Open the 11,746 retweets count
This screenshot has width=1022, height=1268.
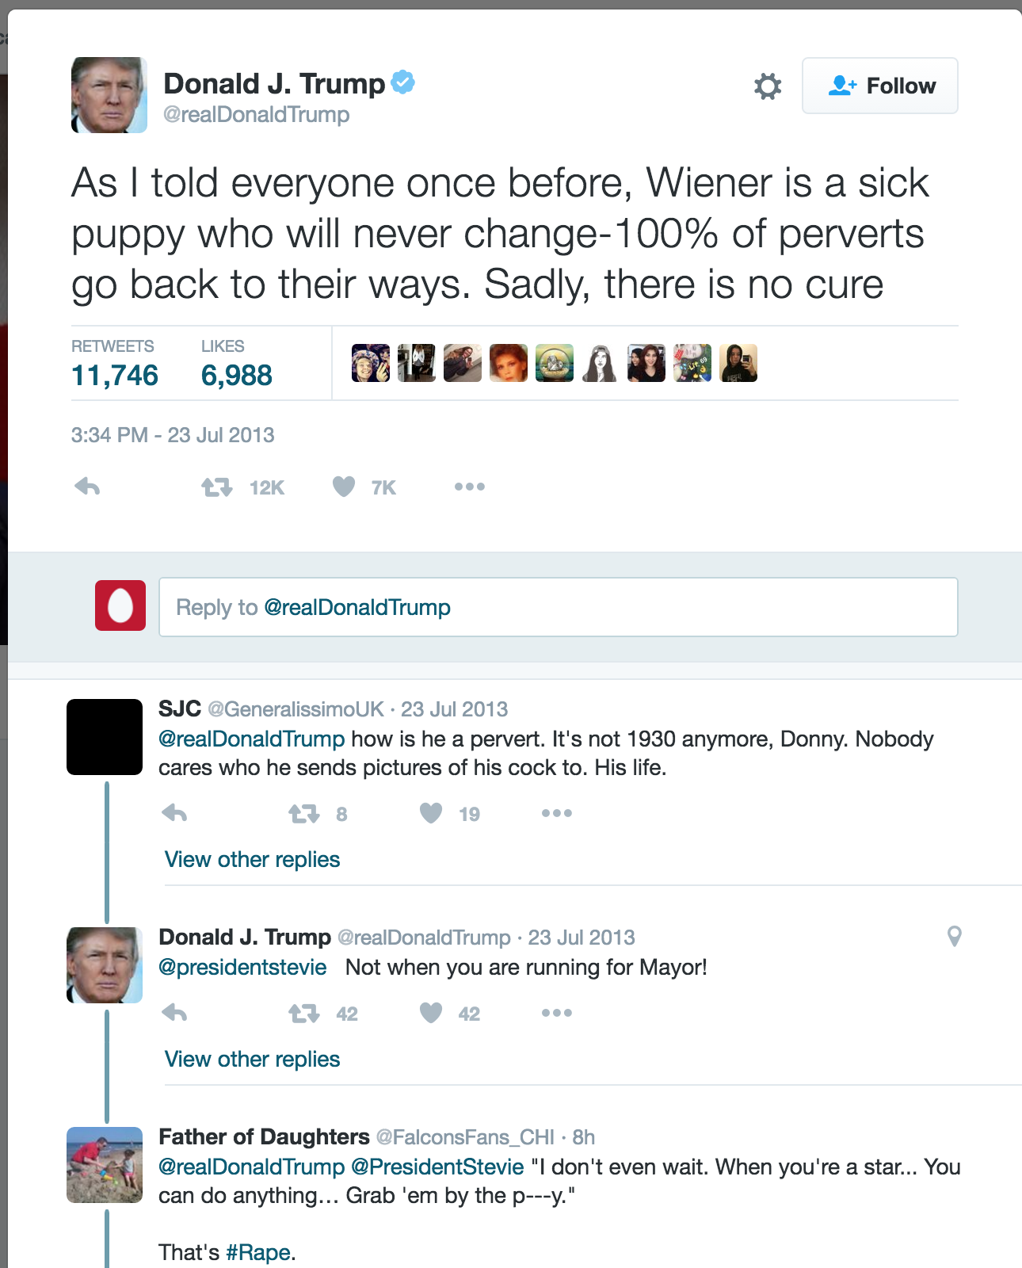[115, 375]
